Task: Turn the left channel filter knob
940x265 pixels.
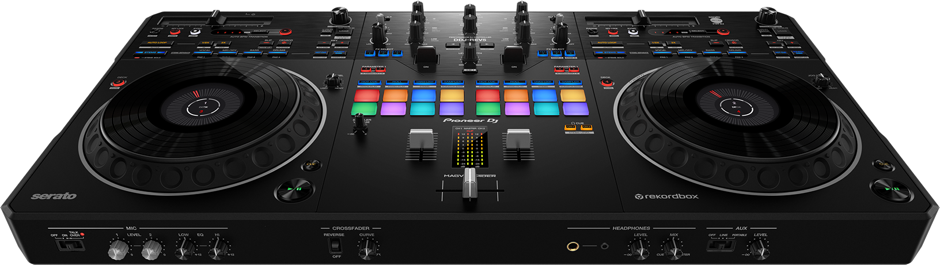Action: (378, 35)
